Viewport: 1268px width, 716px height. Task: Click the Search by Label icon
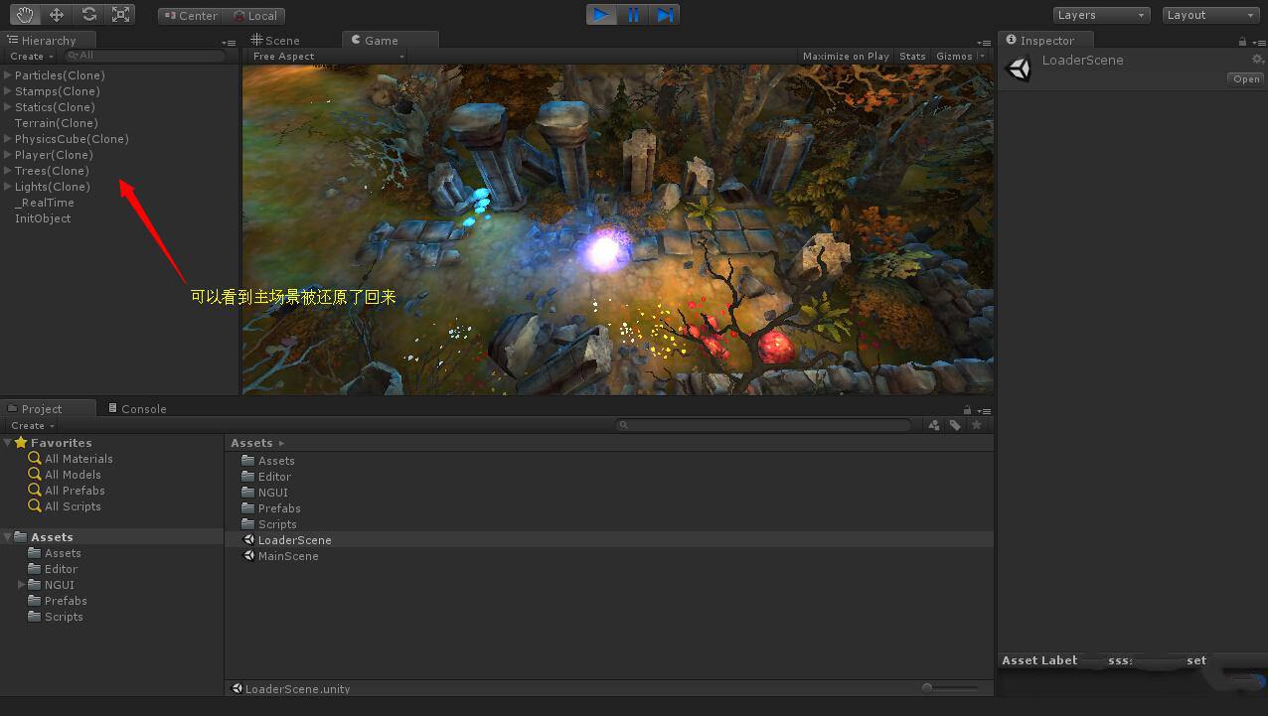955,425
